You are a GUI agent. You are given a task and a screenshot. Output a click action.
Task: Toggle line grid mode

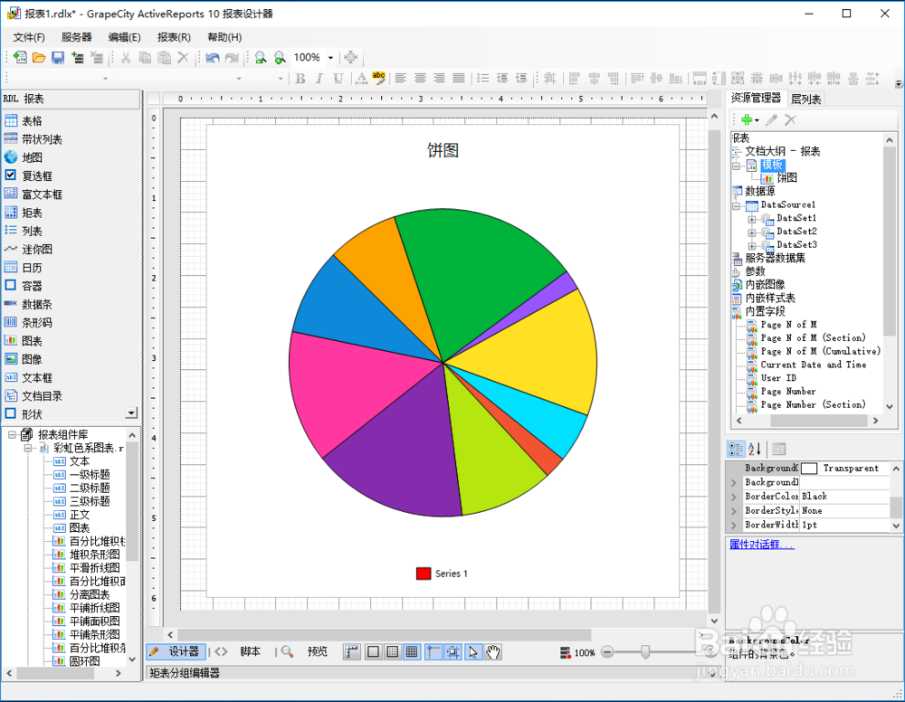click(x=412, y=652)
